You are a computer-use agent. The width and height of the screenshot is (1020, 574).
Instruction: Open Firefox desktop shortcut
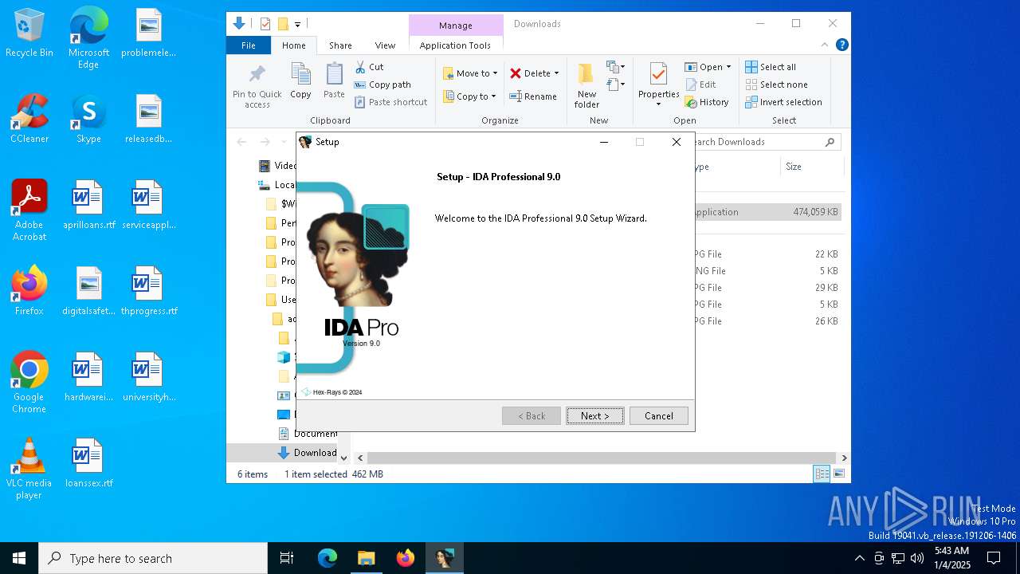29,291
